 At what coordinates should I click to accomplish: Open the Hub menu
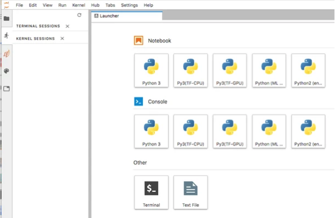(x=95, y=5)
